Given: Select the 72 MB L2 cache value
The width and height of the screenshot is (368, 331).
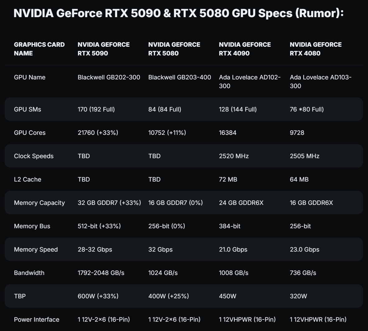Looking at the screenshot, I should point(228,179).
